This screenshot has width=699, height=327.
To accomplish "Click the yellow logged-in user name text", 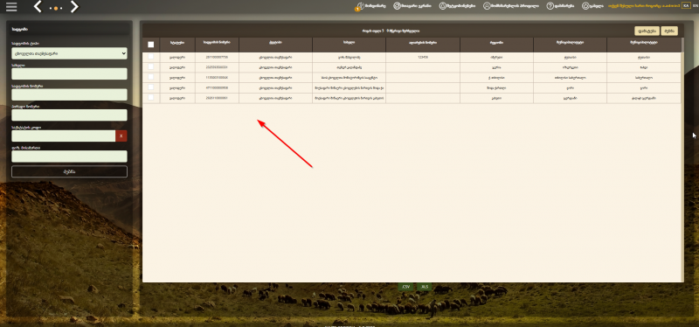I will coord(643,6).
